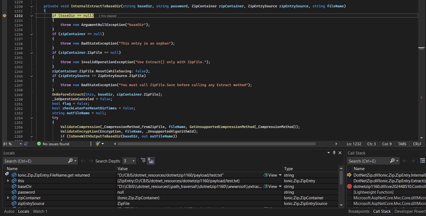Screen dimensions: 426x216
Task: Expand the zipContainer variable node
Action: [8, 198]
